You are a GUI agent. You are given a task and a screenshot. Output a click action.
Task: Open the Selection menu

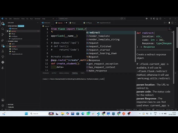click(x=16, y=19)
